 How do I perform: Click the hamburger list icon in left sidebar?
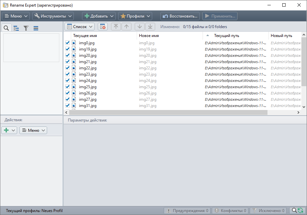click(35, 28)
